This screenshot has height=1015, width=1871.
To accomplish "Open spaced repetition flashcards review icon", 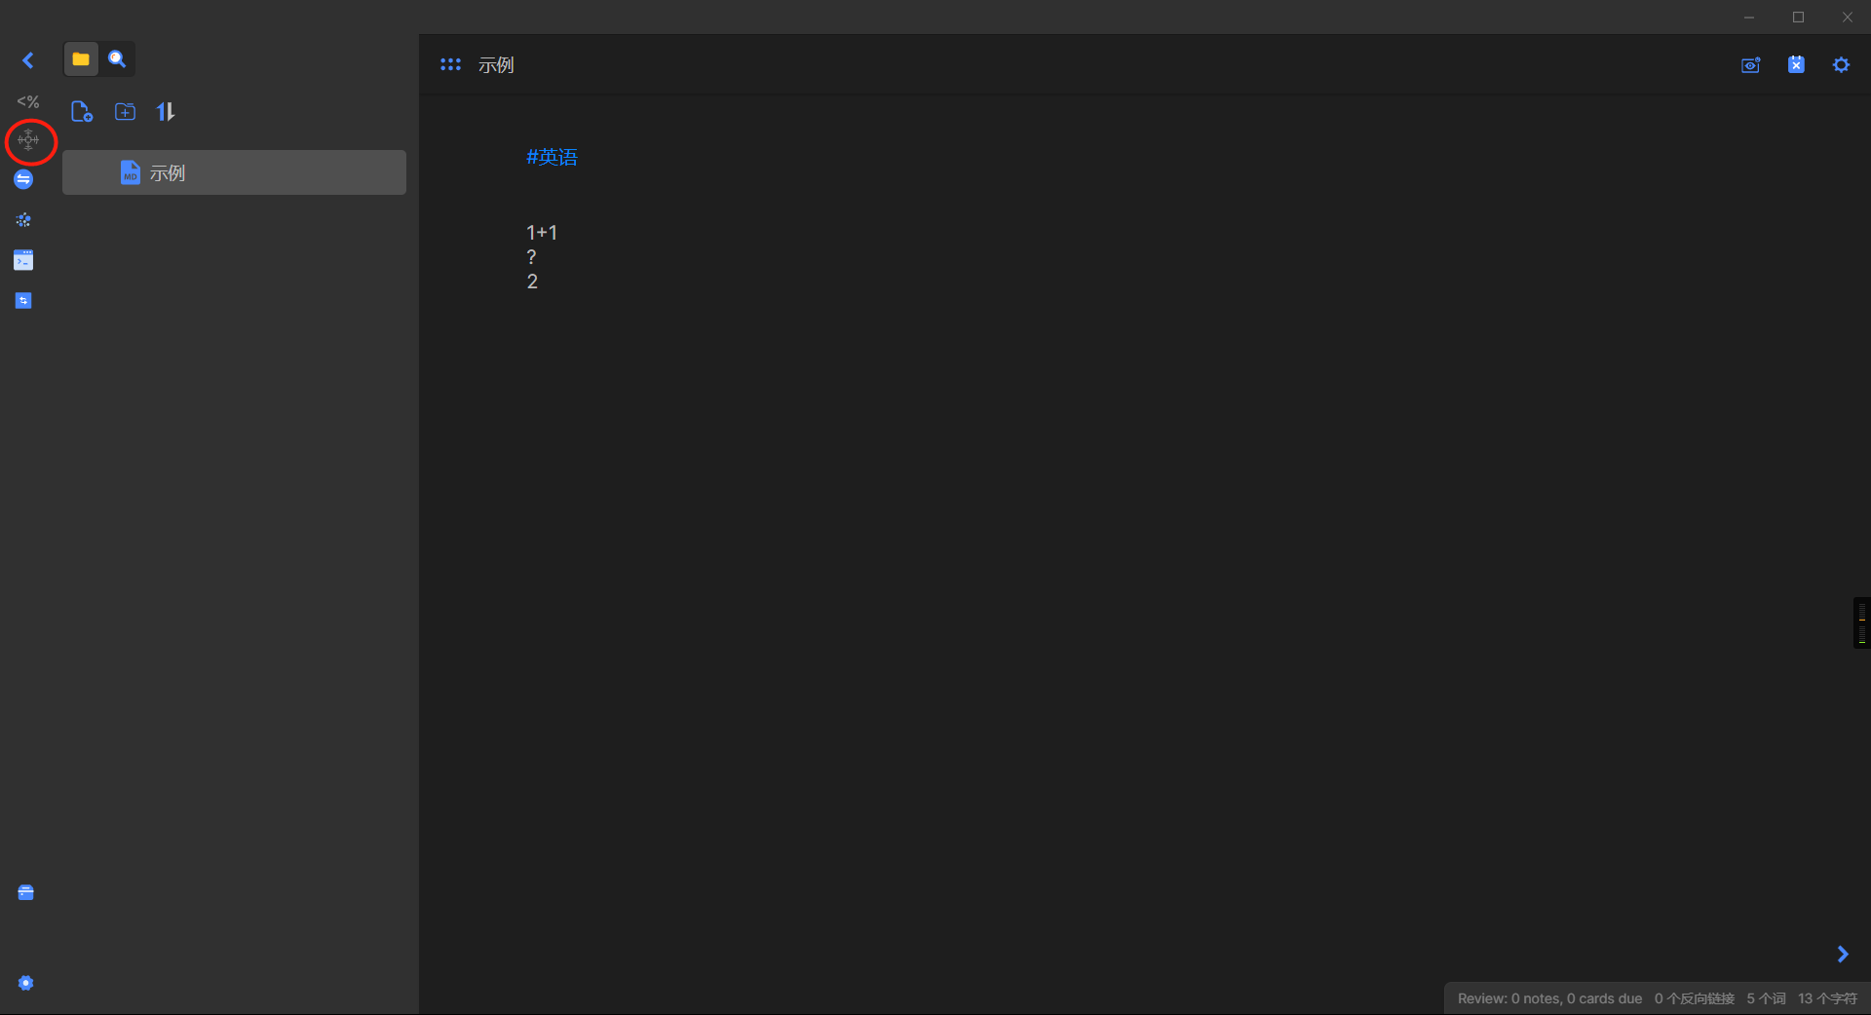I will click(x=28, y=140).
